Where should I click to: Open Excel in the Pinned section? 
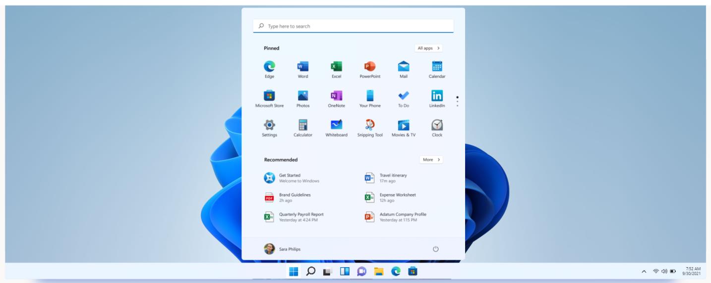point(336,69)
